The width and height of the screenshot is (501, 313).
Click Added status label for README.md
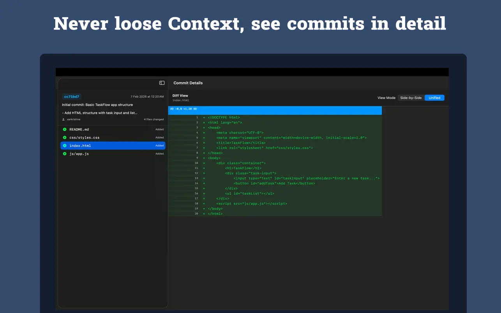pos(159,129)
